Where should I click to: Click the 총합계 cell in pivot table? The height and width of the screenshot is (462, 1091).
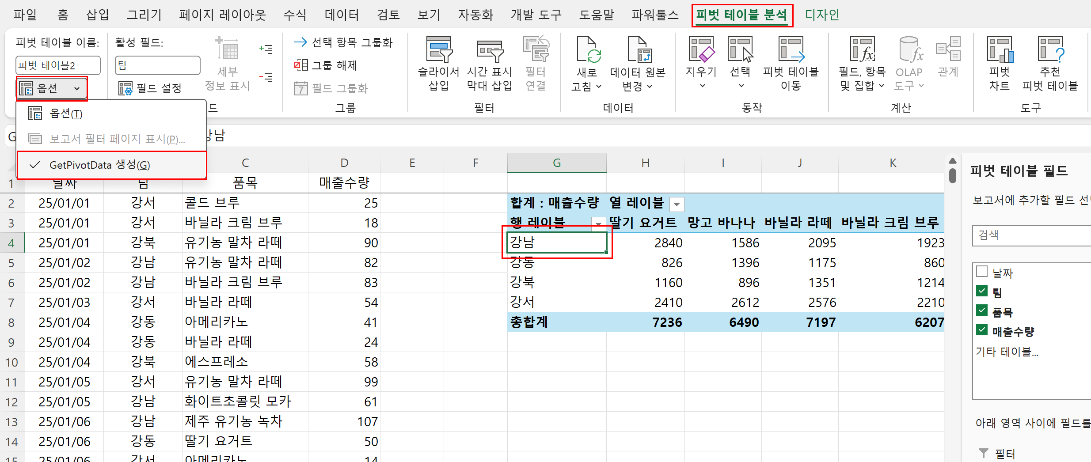point(556,322)
